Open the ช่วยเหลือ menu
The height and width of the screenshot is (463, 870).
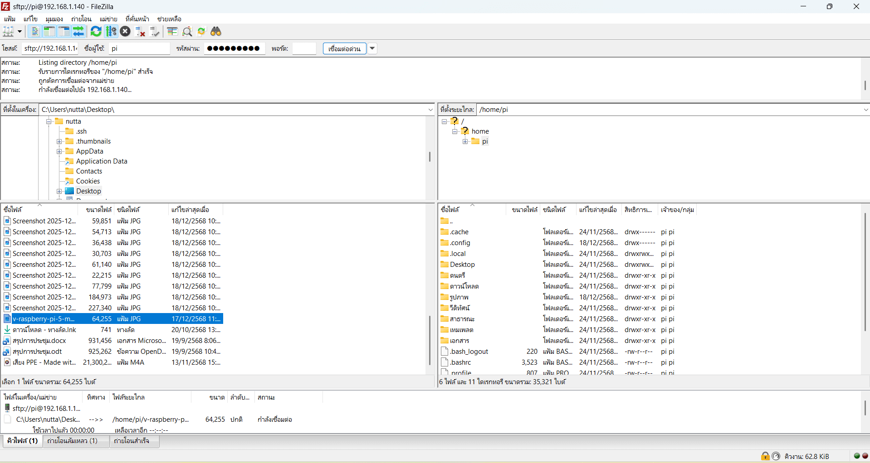click(169, 19)
